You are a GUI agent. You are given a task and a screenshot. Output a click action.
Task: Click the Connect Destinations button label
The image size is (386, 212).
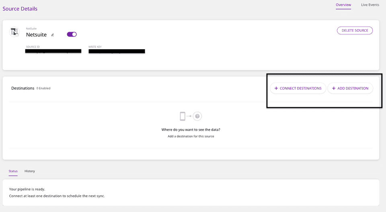pyautogui.click(x=300, y=88)
